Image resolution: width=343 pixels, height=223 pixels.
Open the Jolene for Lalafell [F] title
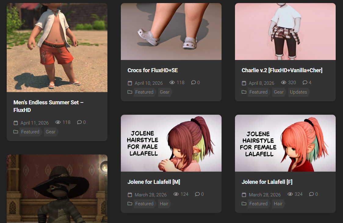[267, 182]
